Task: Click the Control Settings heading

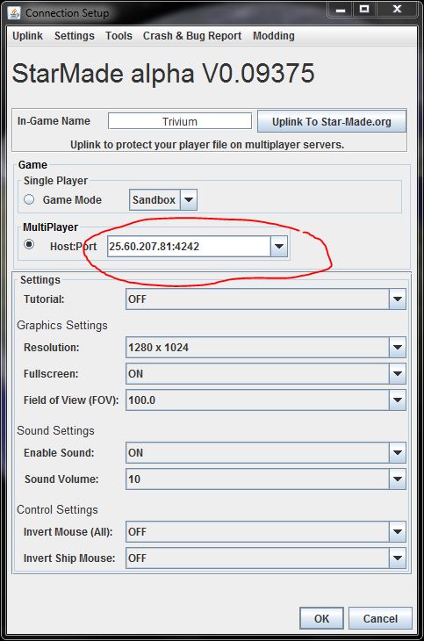Action: (57, 510)
